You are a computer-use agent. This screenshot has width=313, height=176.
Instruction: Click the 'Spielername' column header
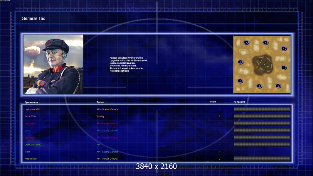pos(31,102)
